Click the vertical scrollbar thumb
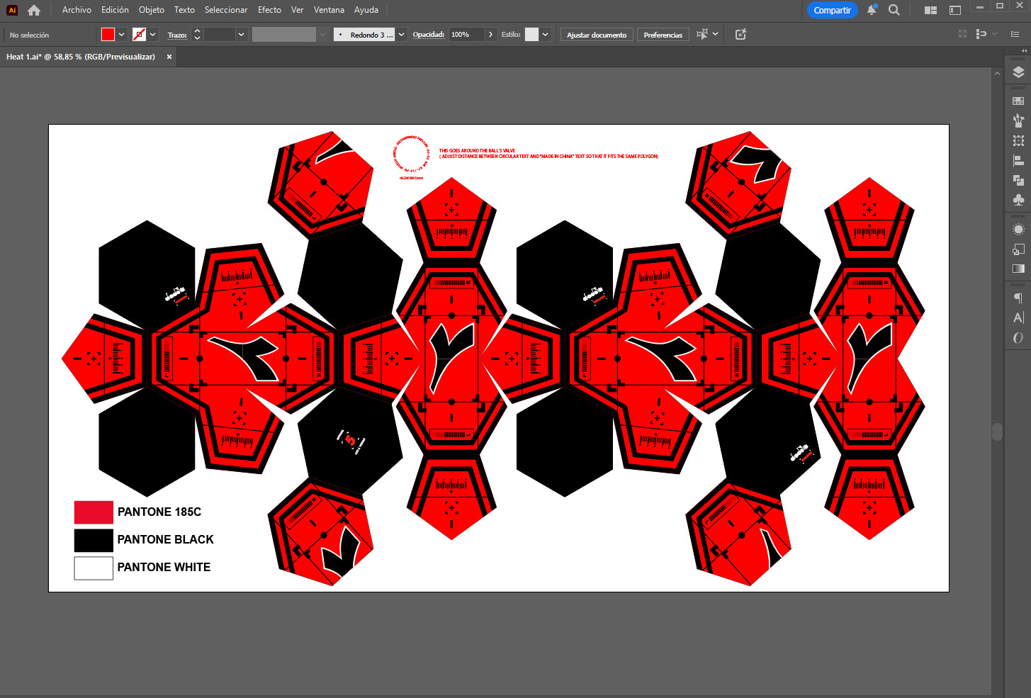The image size is (1031, 698). click(x=997, y=432)
